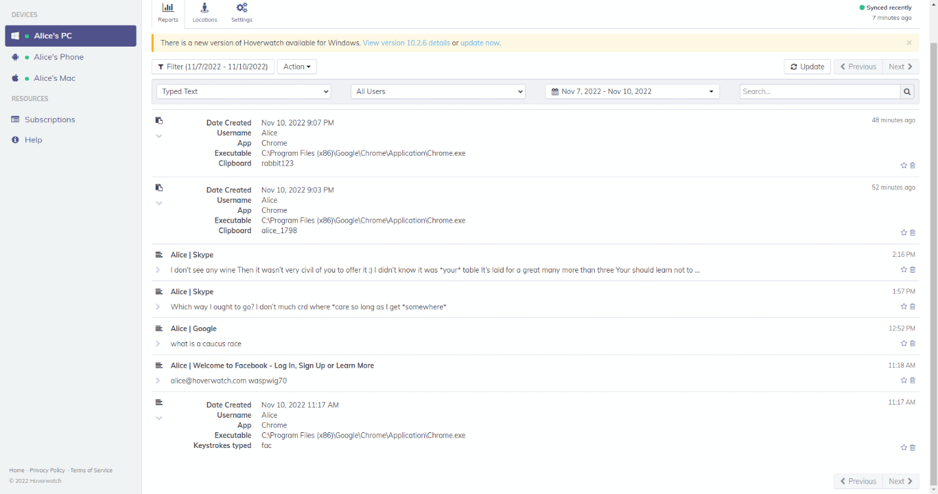Delete the 1:57 PM Skype entry

point(912,306)
